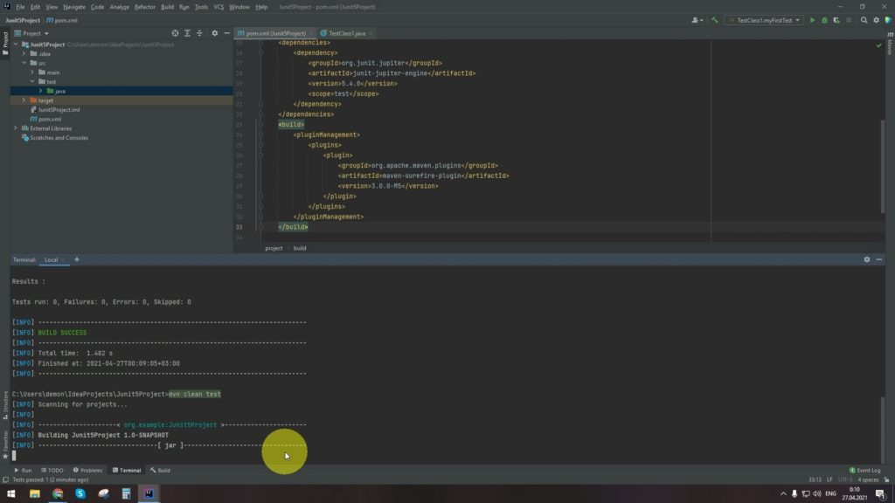Open Chrome from the taskbar

point(58,494)
